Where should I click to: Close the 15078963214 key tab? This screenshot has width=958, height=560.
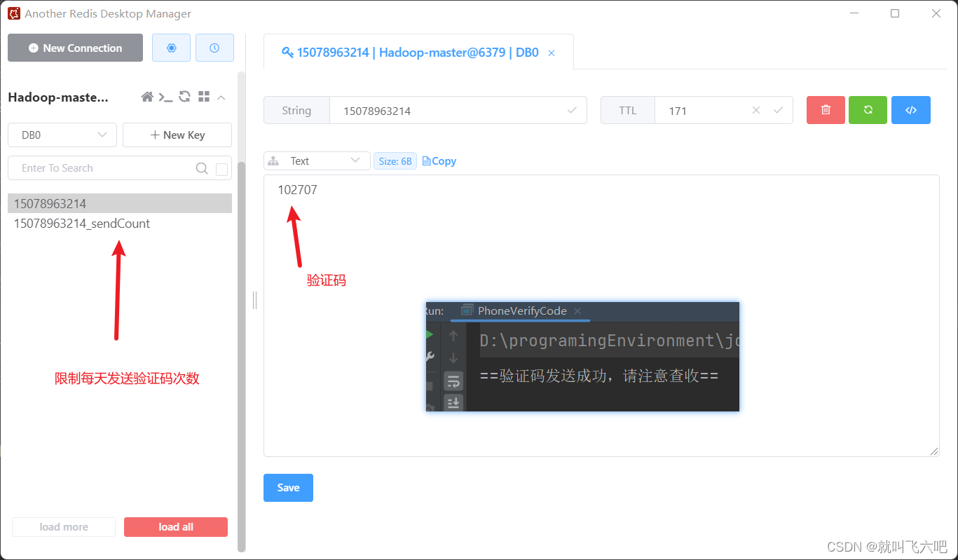(x=552, y=53)
